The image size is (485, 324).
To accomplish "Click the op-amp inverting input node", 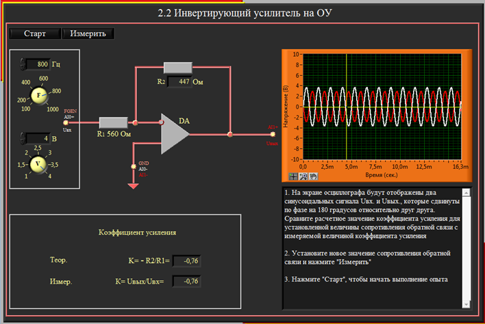I will (161, 122).
